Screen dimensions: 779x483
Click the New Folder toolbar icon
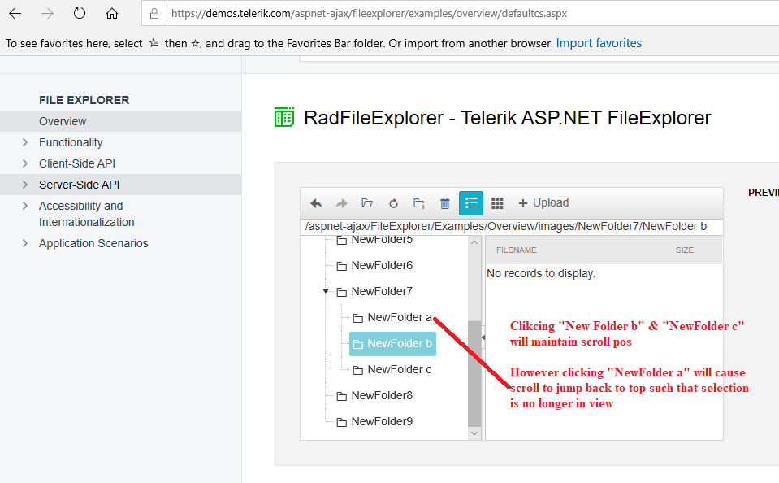pos(419,203)
